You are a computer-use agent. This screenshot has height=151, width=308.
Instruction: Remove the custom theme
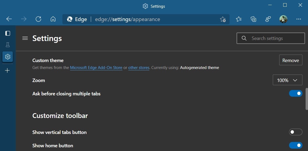coord(290,60)
